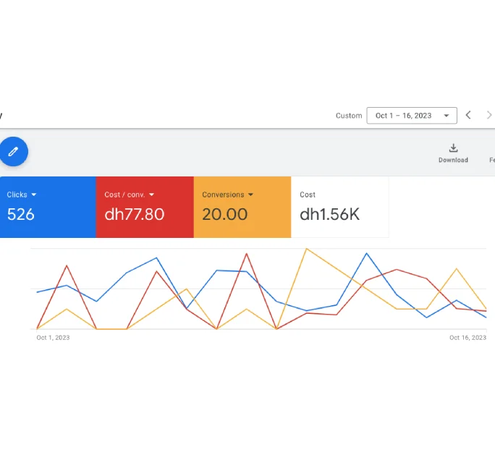Click the Oct 1, 2023 axis label
This screenshot has height=452, width=495.
(x=53, y=338)
